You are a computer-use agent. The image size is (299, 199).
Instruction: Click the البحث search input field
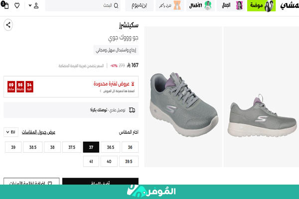pyautogui.click(x=83, y=5)
